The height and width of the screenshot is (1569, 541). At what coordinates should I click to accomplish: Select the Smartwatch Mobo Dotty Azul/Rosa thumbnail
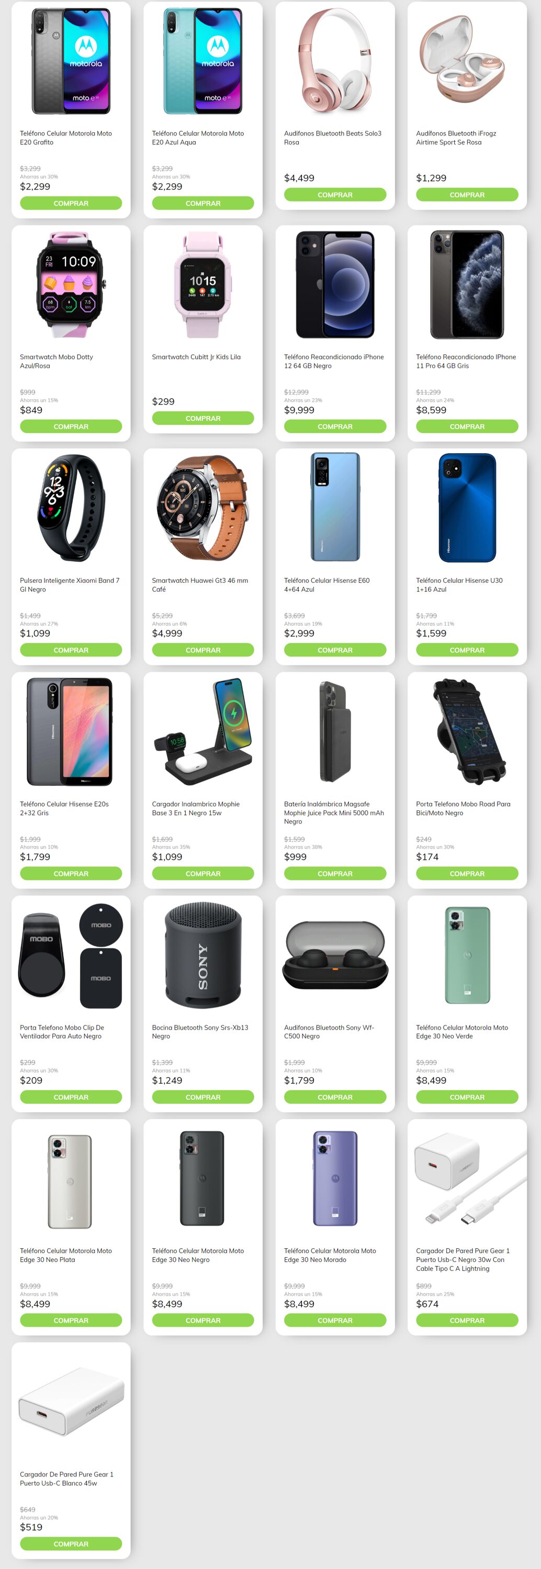pyautogui.click(x=71, y=285)
